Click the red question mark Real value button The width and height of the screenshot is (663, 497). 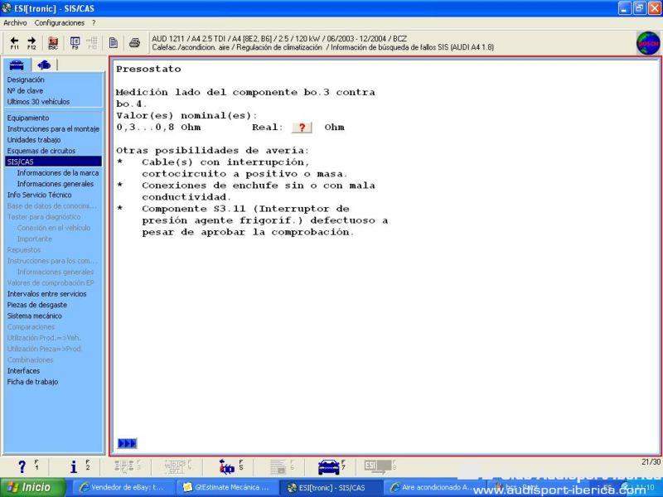(302, 128)
